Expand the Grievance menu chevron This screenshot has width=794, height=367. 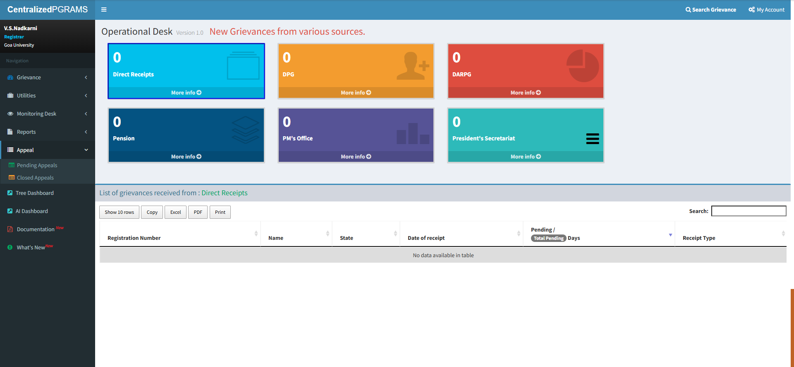coord(86,78)
